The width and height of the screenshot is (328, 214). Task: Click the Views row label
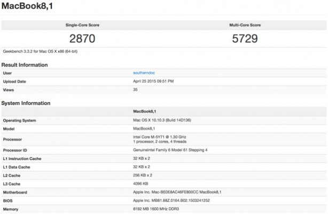(x=9, y=90)
